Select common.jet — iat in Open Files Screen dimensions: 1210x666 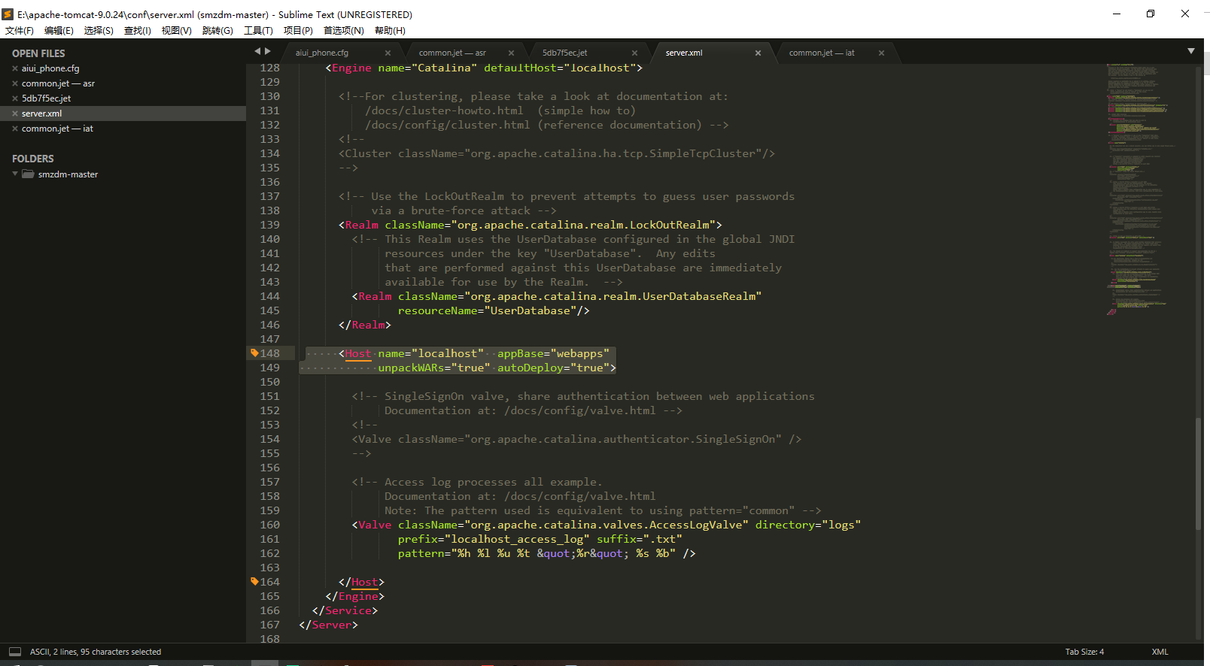click(57, 129)
